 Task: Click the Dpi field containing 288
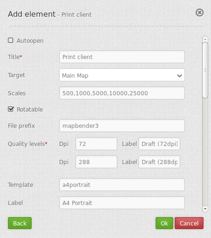(96, 162)
